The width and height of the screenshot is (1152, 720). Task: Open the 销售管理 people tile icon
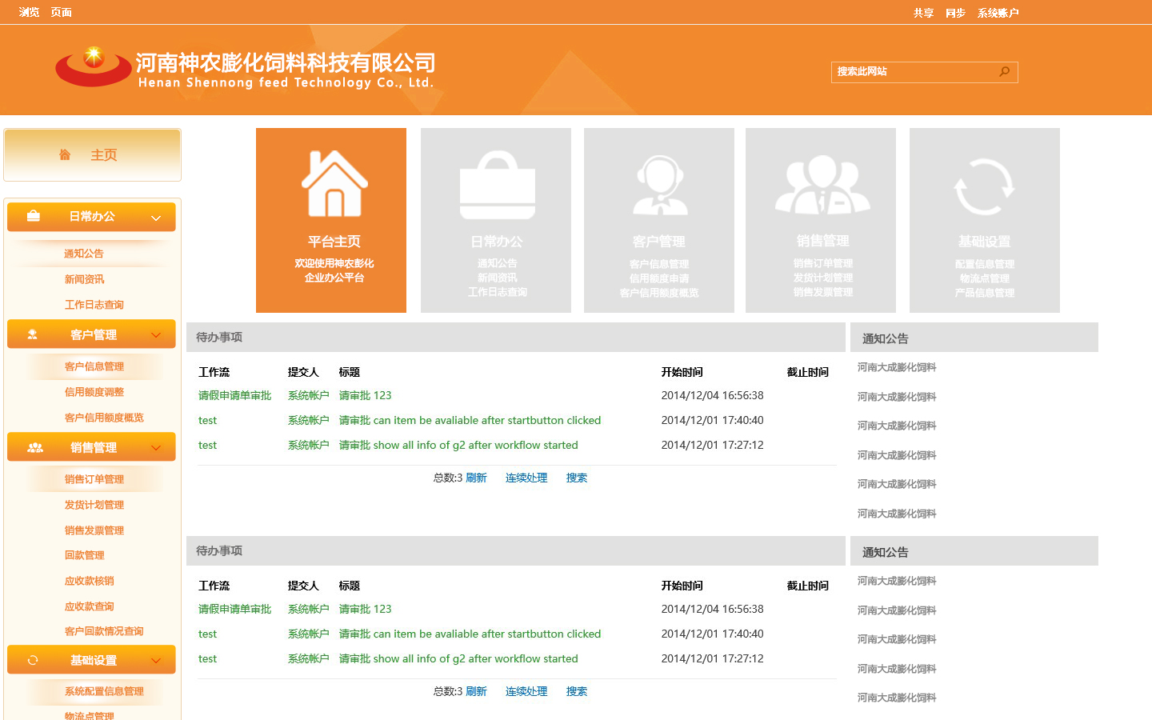pyautogui.click(x=822, y=185)
